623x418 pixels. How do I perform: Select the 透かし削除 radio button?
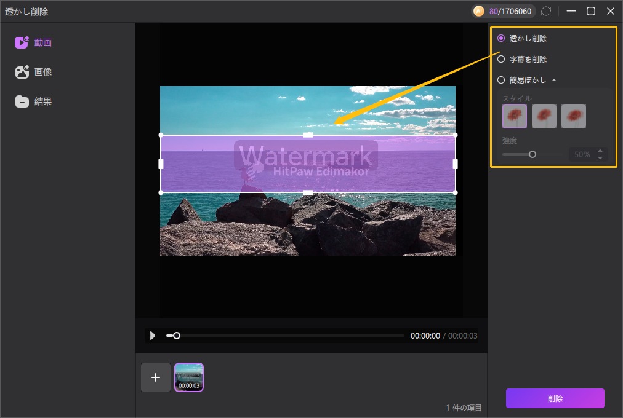pos(501,38)
